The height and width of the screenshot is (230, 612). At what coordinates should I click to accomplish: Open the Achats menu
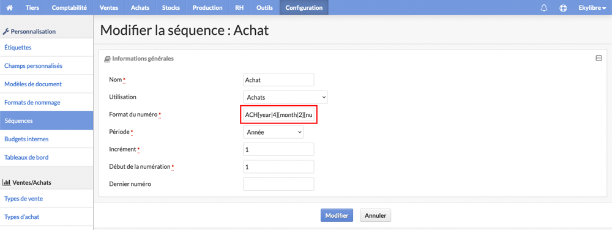pos(140,7)
